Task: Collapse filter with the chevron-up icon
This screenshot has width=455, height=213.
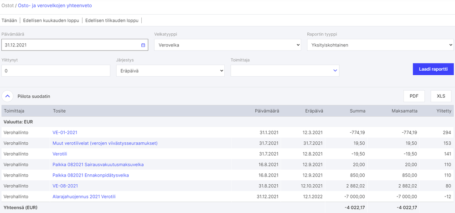Action: coord(8,96)
